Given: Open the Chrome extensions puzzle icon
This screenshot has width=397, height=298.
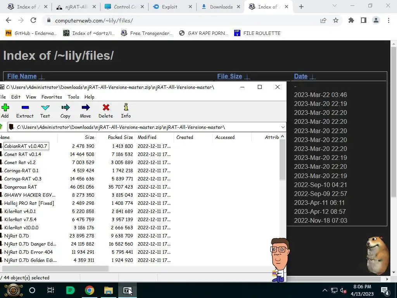Looking at the screenshot, I should click(351, 20).
